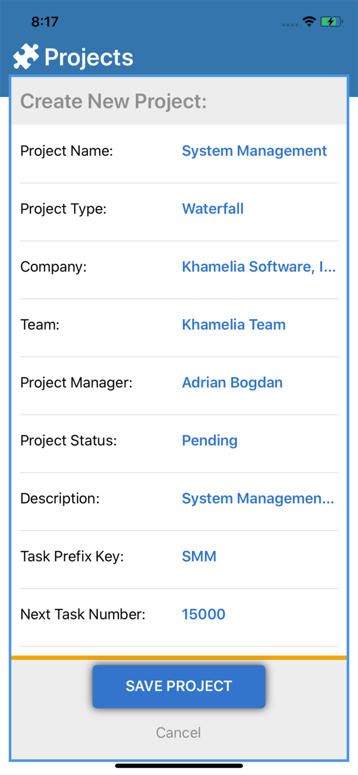This screenshot has width=358, height=775.
Task: Tap the cellular signal dots
Action: coord(289,24)
